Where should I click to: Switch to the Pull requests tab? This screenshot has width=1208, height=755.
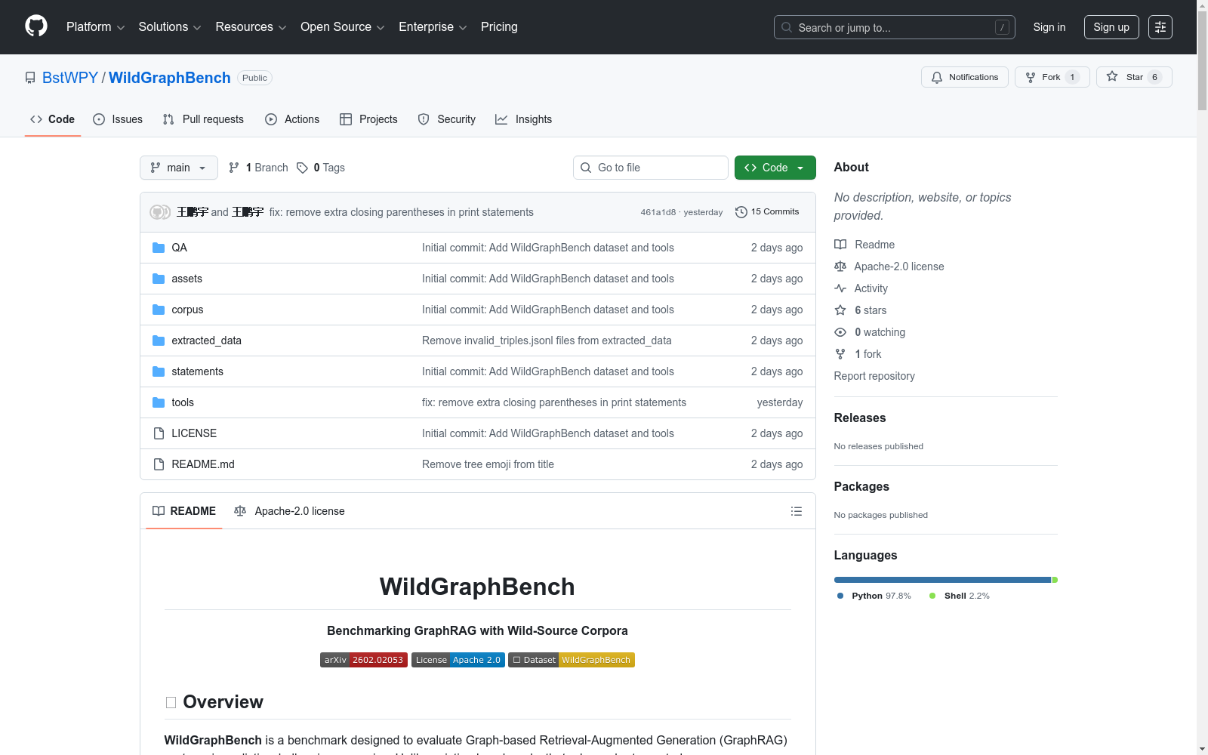tap(203, 119)
